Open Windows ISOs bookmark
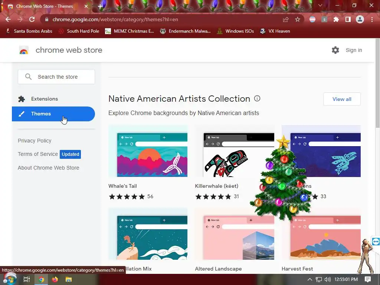 pyautogui.click(x=235, y=31)
